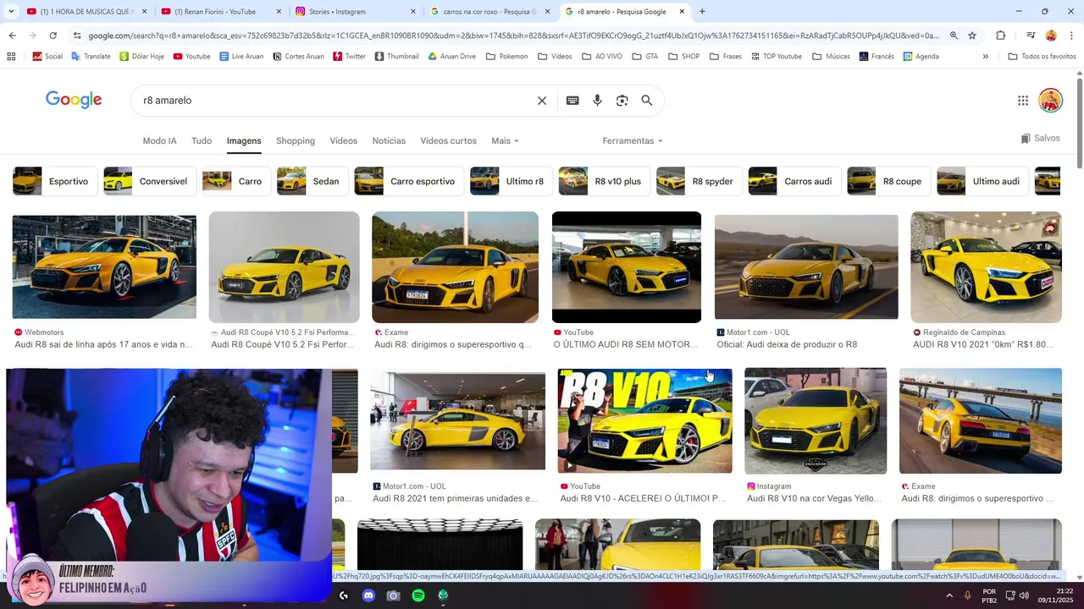Open the AO VIVO bookmarks folder
Screen dimensions: 1084x609
(601, 57)
